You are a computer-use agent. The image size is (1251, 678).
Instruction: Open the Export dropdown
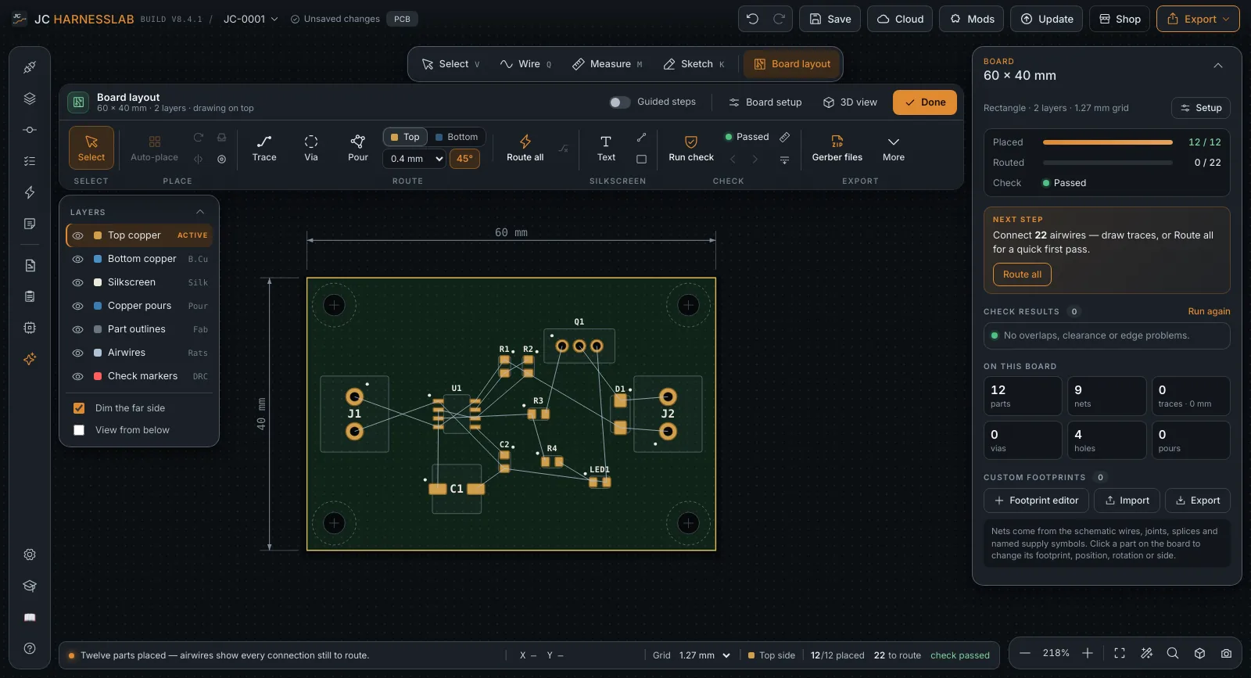(1198, 19)
